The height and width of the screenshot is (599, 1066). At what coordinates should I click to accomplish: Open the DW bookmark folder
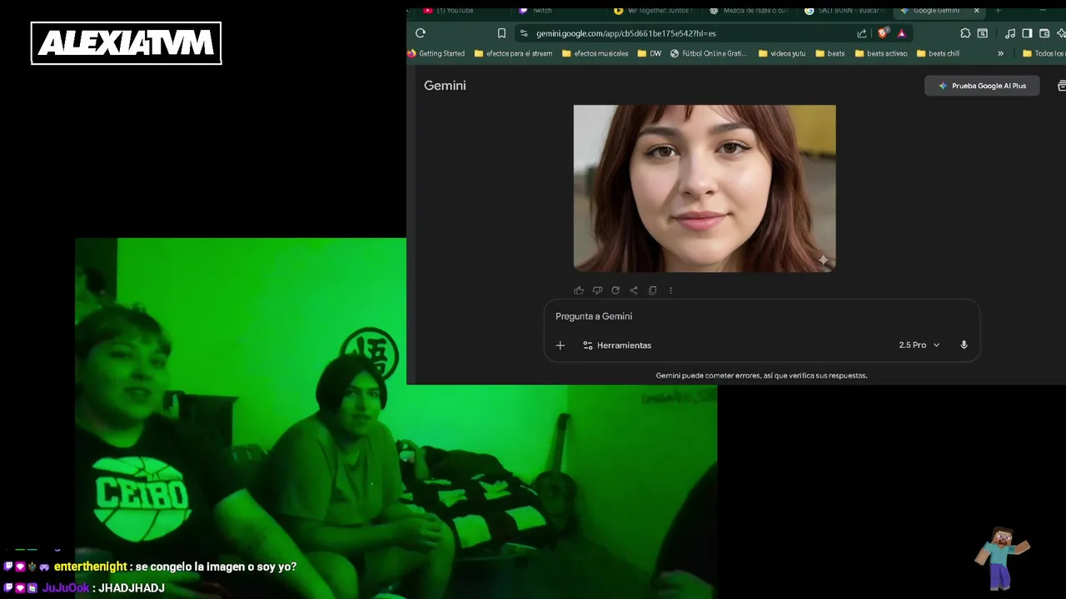(650, 53)
